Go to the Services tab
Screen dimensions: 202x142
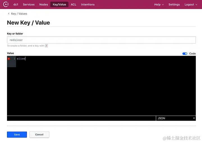pyautogui.click(x=29, y=4)
